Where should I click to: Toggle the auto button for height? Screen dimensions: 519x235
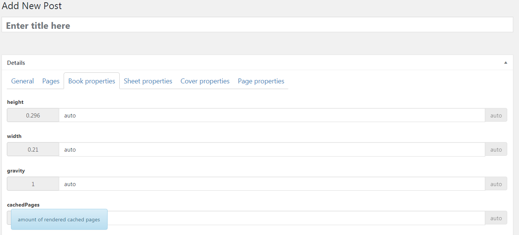tap(496, 115)
